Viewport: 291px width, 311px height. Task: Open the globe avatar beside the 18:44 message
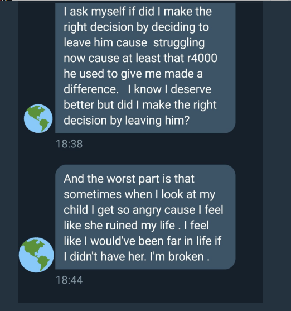(x=36, y=255)
